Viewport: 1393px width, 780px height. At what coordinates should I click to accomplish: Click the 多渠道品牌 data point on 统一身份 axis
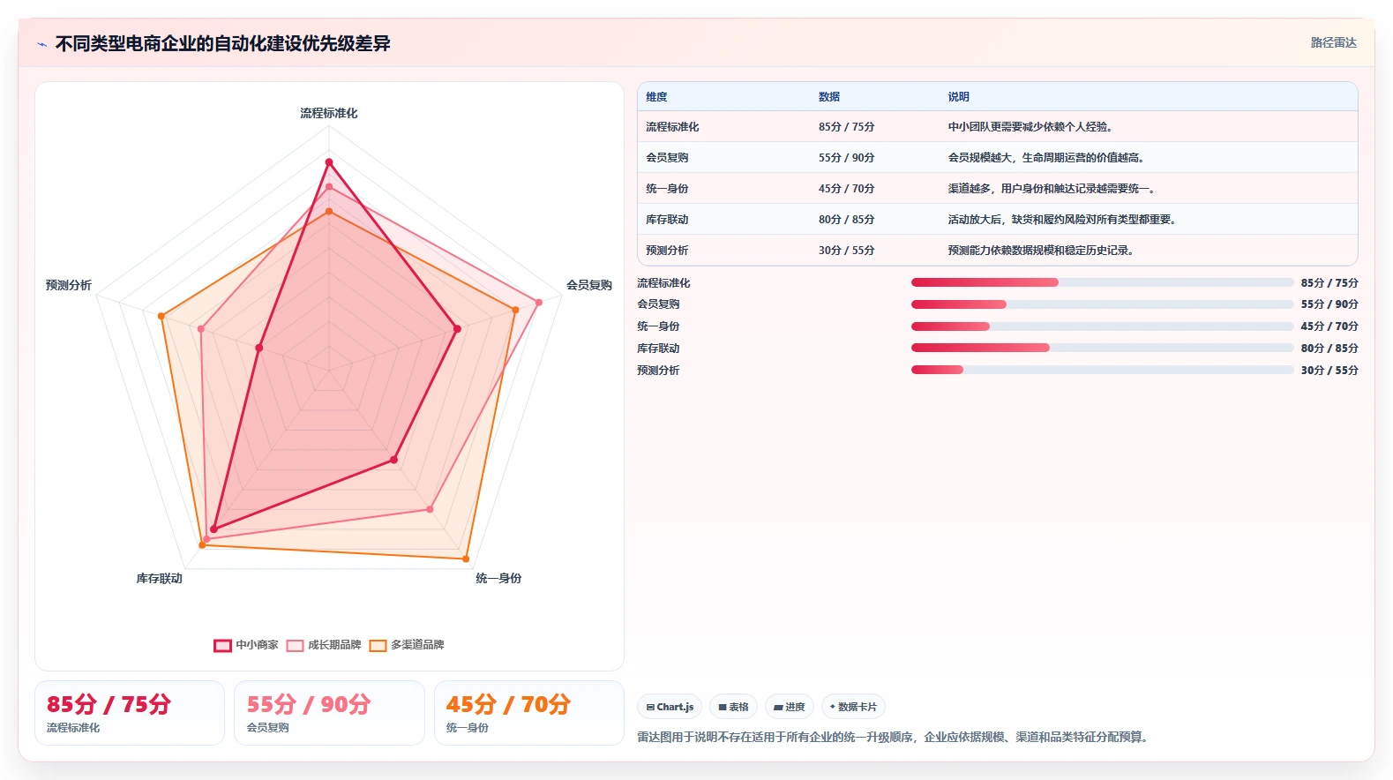point(466,559)
